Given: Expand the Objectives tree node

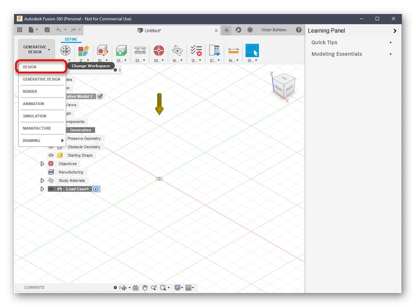Looking at the screenshot, I should pyautogui.click(x=42, y=164).
